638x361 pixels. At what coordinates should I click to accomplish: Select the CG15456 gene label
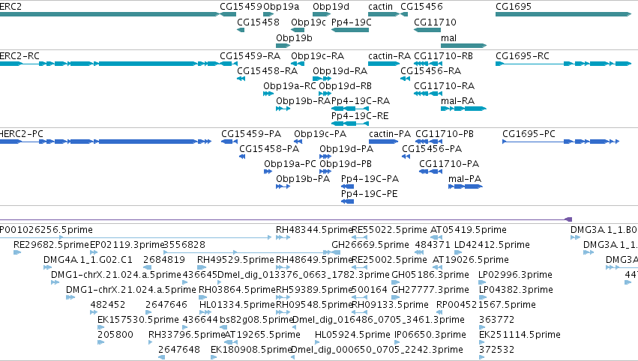pyautogui.click(x=421, y=7)
